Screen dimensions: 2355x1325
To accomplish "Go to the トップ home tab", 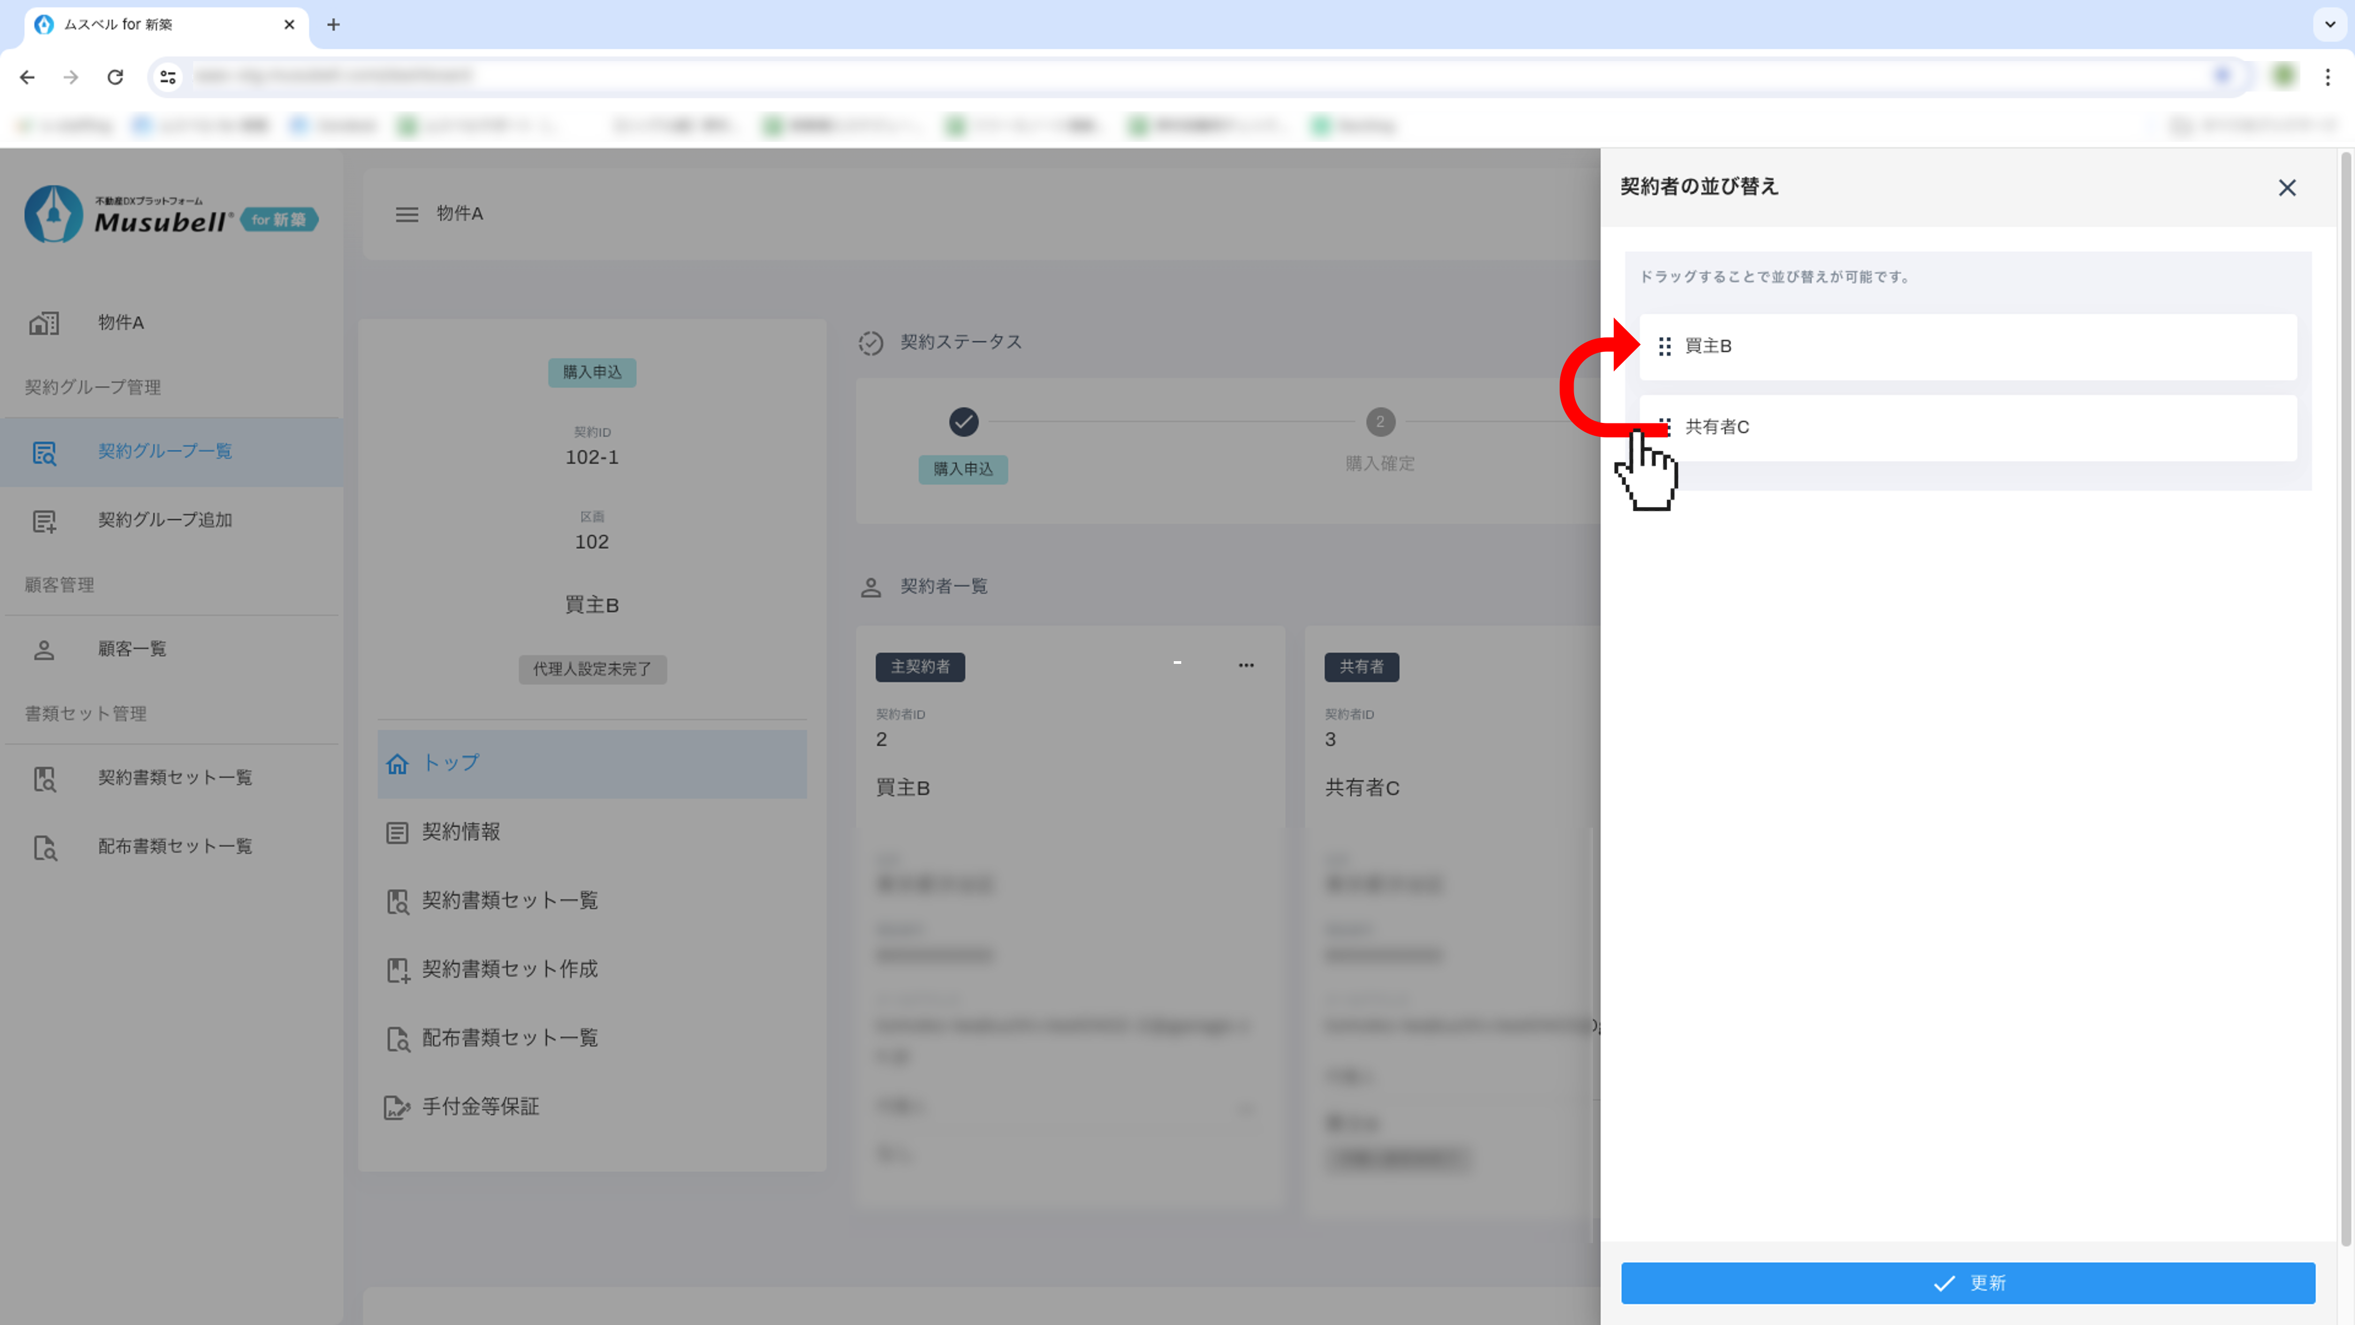I will pyautogui.click(x=450, y=763).
